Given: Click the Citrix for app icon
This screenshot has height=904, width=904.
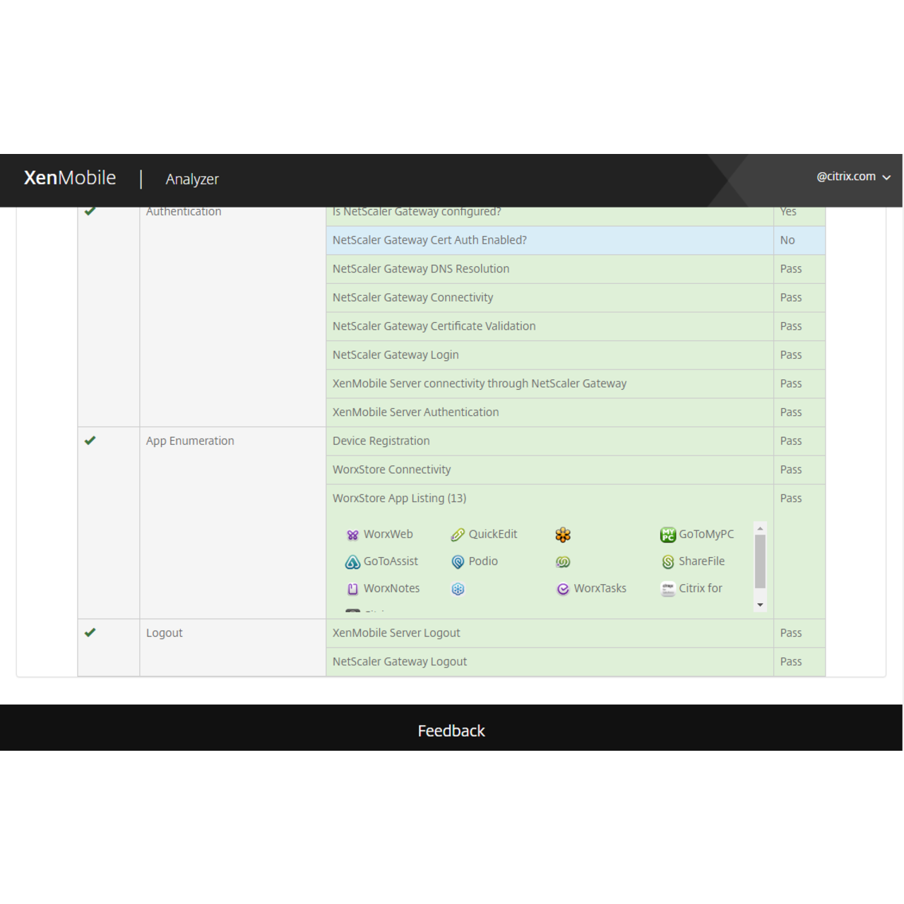Looking at the screenshot, I should (x=667, y=588).
